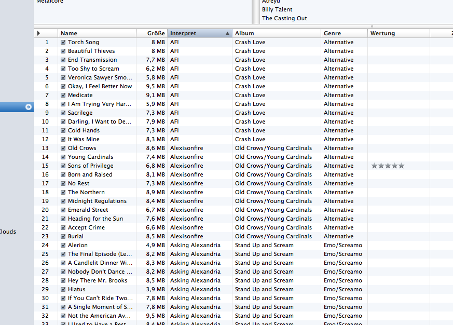Select the song Cold Hands

coord(84,130)
